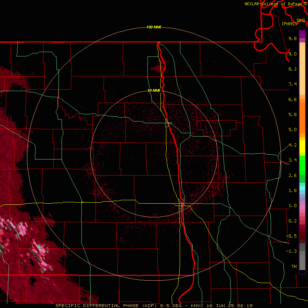
Task: Click the [PHAS] units label
Action: click(x=289, y=24)
